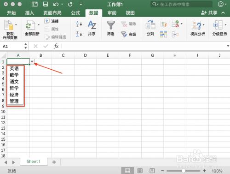Sort descending Z to A
230x174 pixels.
pyautogui.click(x=79, y=34)
